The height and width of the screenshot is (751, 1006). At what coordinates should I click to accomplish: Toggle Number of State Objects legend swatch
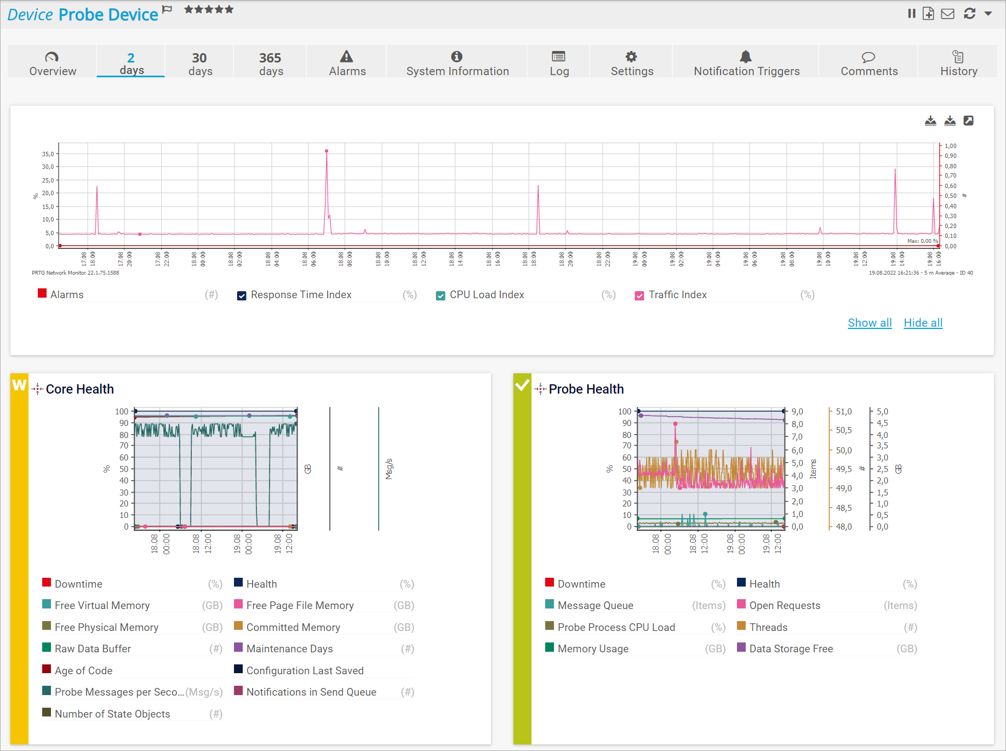pos(47,713)
